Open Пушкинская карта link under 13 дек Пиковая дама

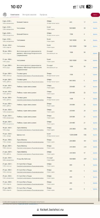30,76
